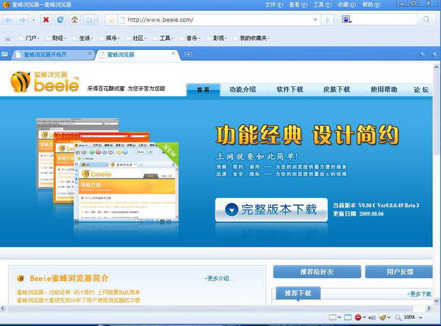
Task: Open the 查看(V) menu
Action: 298,5
